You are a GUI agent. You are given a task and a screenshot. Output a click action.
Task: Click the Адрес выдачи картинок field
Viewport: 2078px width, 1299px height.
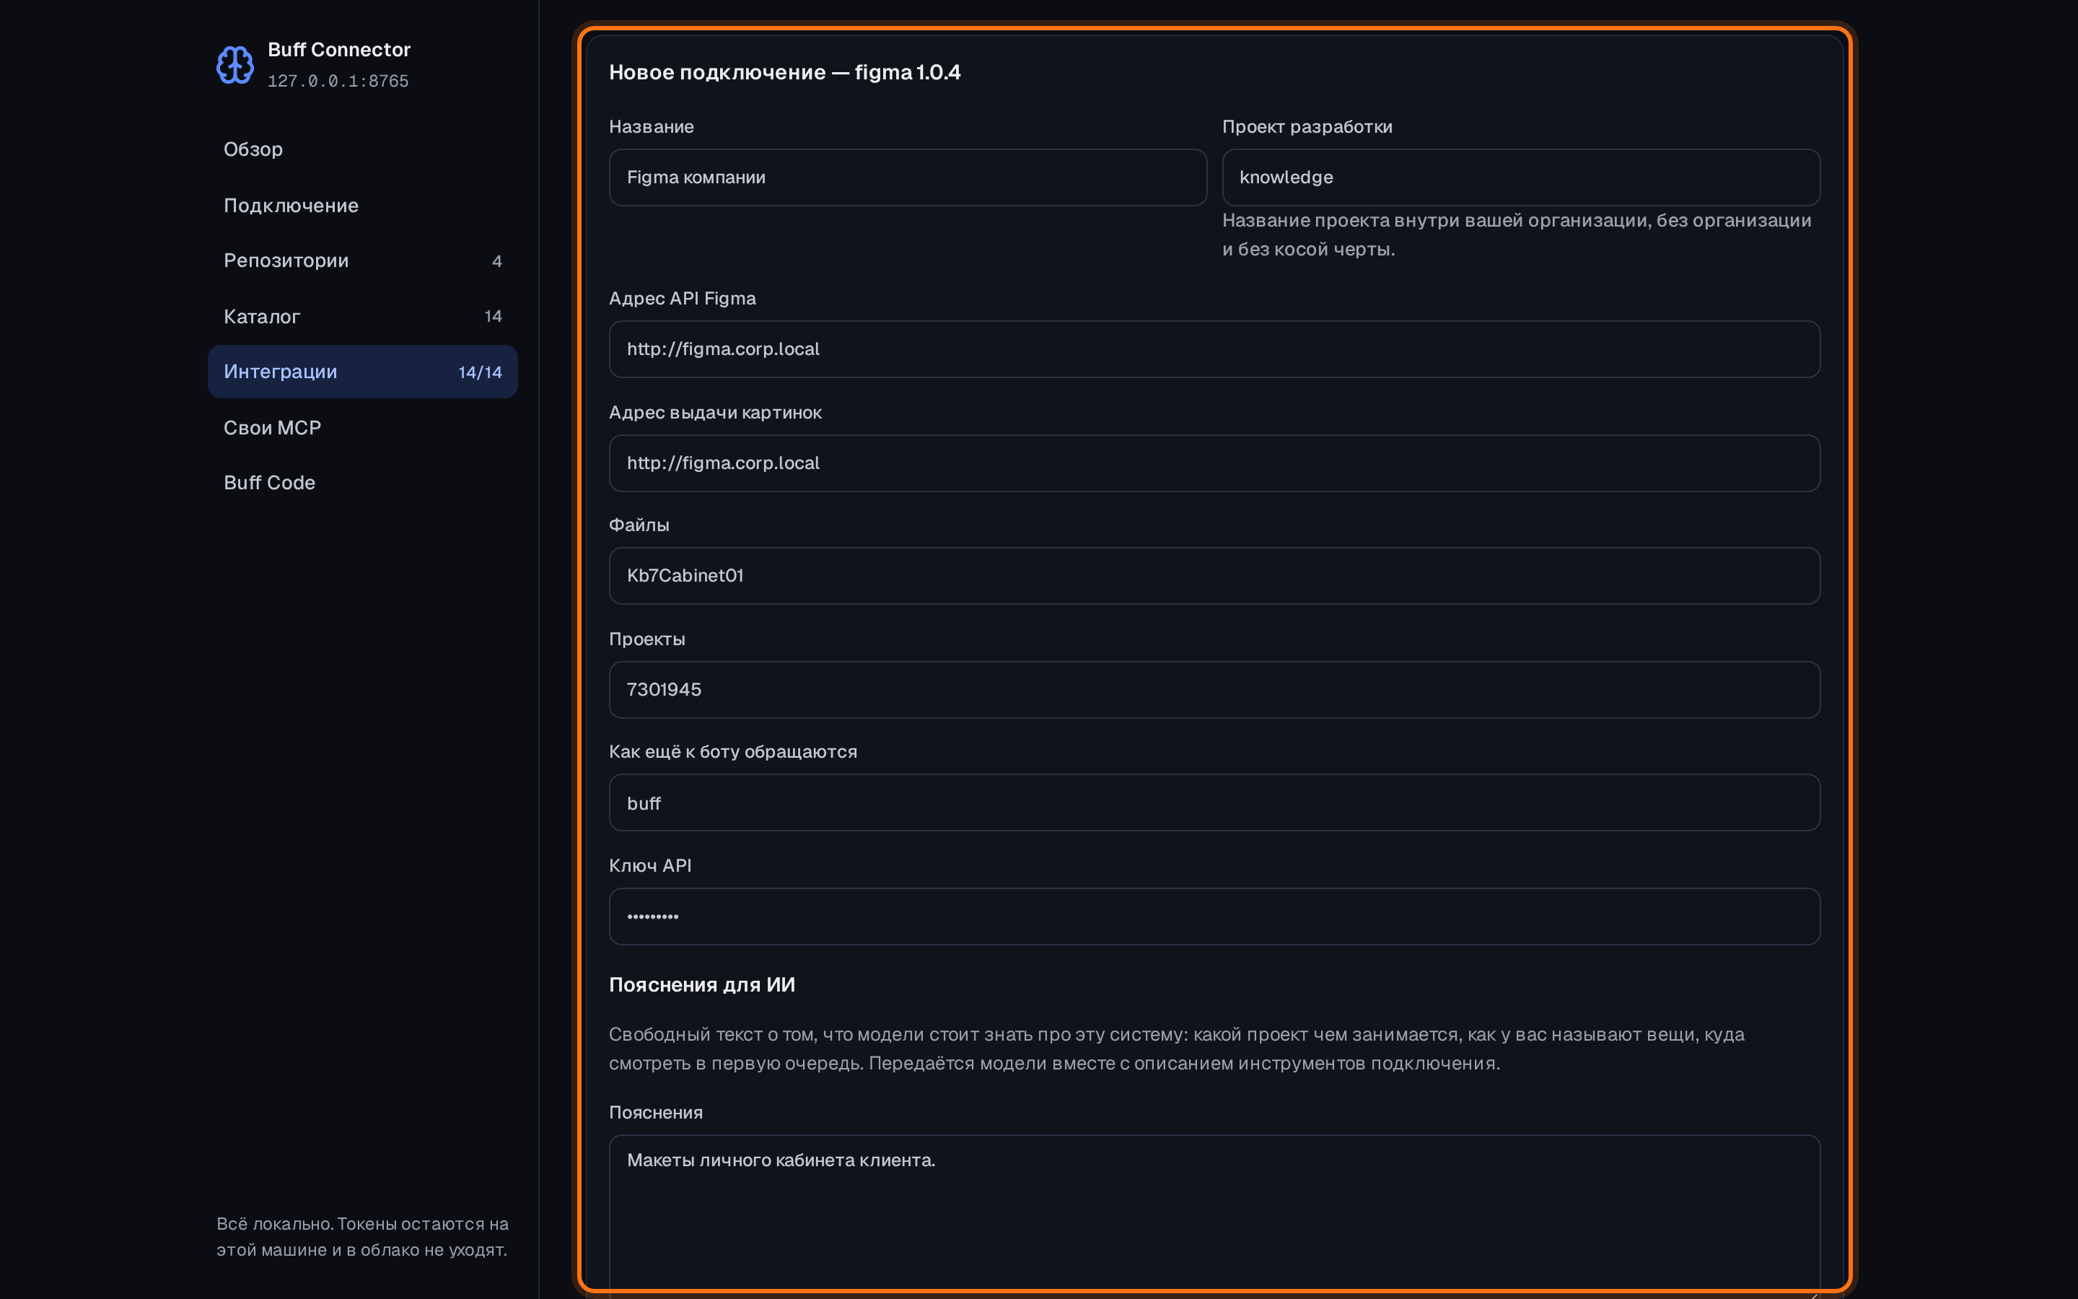pyautogui.click(x=1214, y=463)
